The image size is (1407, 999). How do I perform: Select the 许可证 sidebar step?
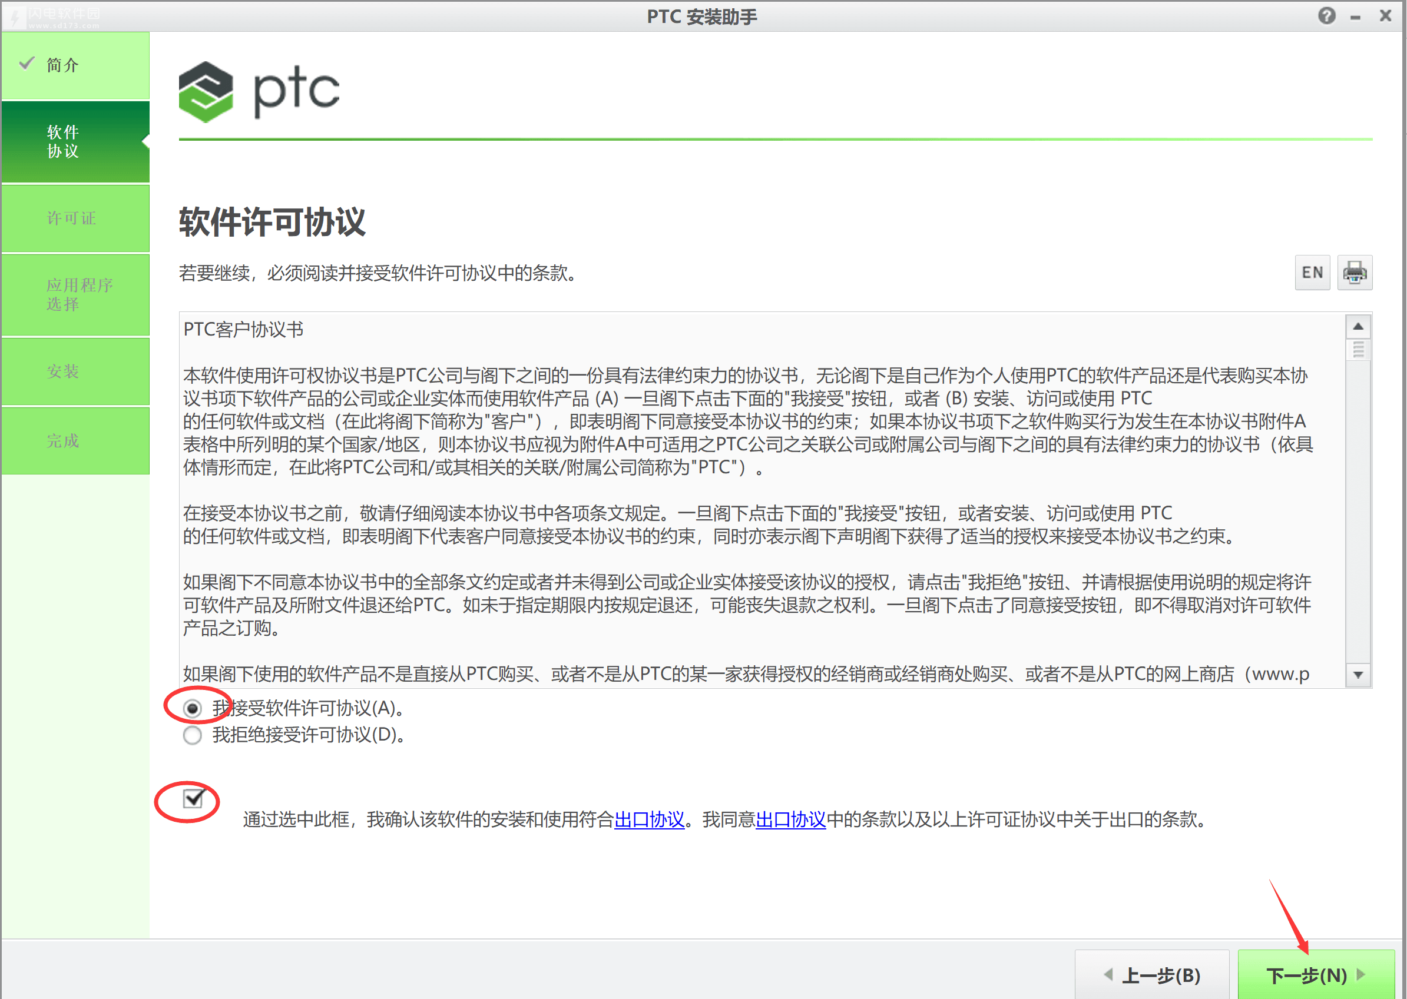coord(75,218)
